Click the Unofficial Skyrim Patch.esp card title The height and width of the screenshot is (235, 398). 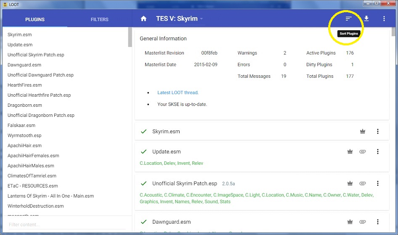click(x=185, y=183)
